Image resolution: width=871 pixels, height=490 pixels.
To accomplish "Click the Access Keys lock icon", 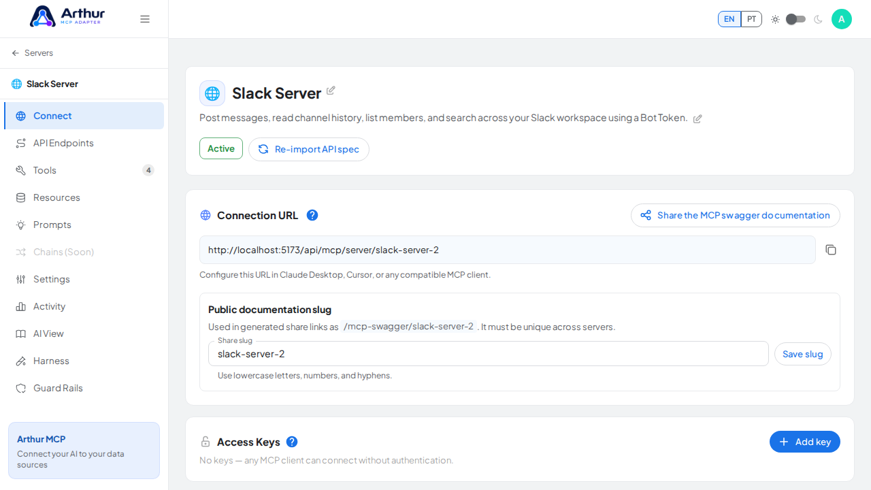I will coord(206,442).
